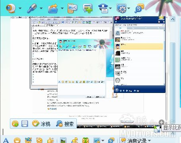
Task: Click the music note icon
Action: (x=74, y=140)
